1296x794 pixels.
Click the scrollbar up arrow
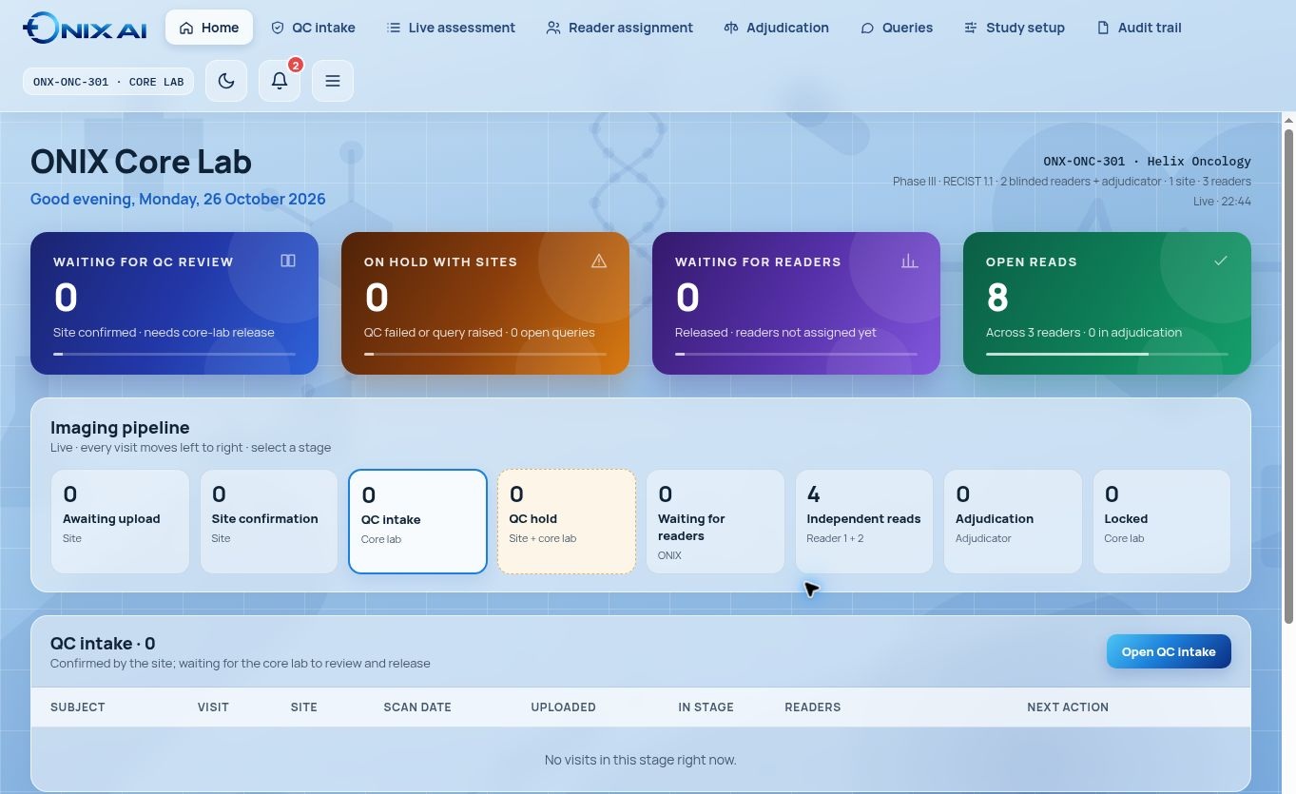coord(1289,120)
